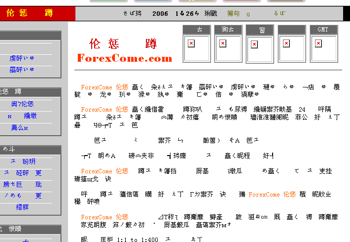Viewport: 350px width, 242px height.
Task: Click orange ForexCome text after 猟
Action: coord(264,195)
